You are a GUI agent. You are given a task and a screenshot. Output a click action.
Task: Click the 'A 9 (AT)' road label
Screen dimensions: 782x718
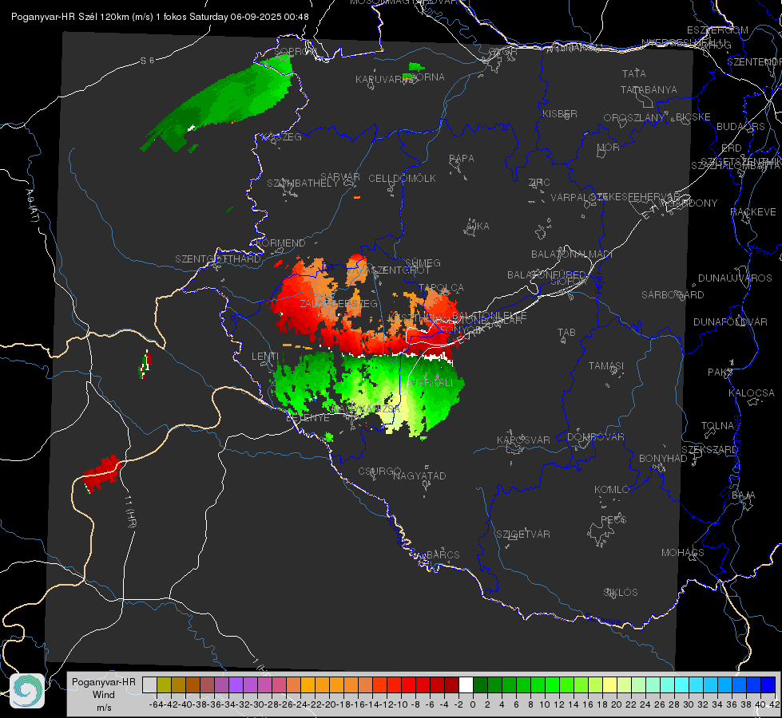[x=32, y=206]
